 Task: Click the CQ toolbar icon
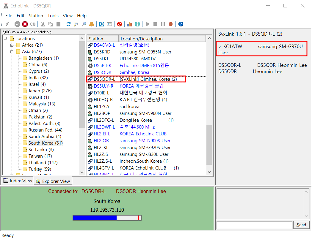[33, 24]
